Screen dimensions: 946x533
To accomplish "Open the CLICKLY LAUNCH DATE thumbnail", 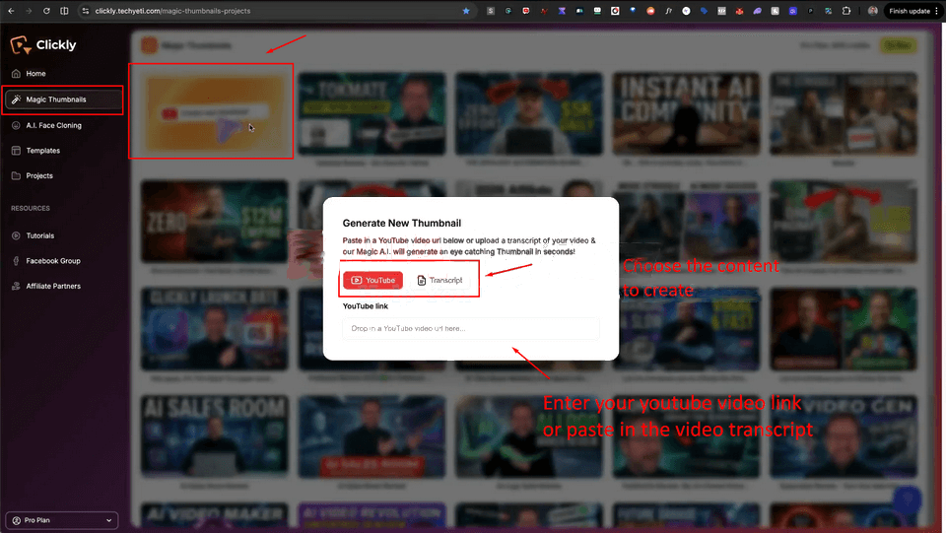I will pyautogui.click(x=214, y=329).
